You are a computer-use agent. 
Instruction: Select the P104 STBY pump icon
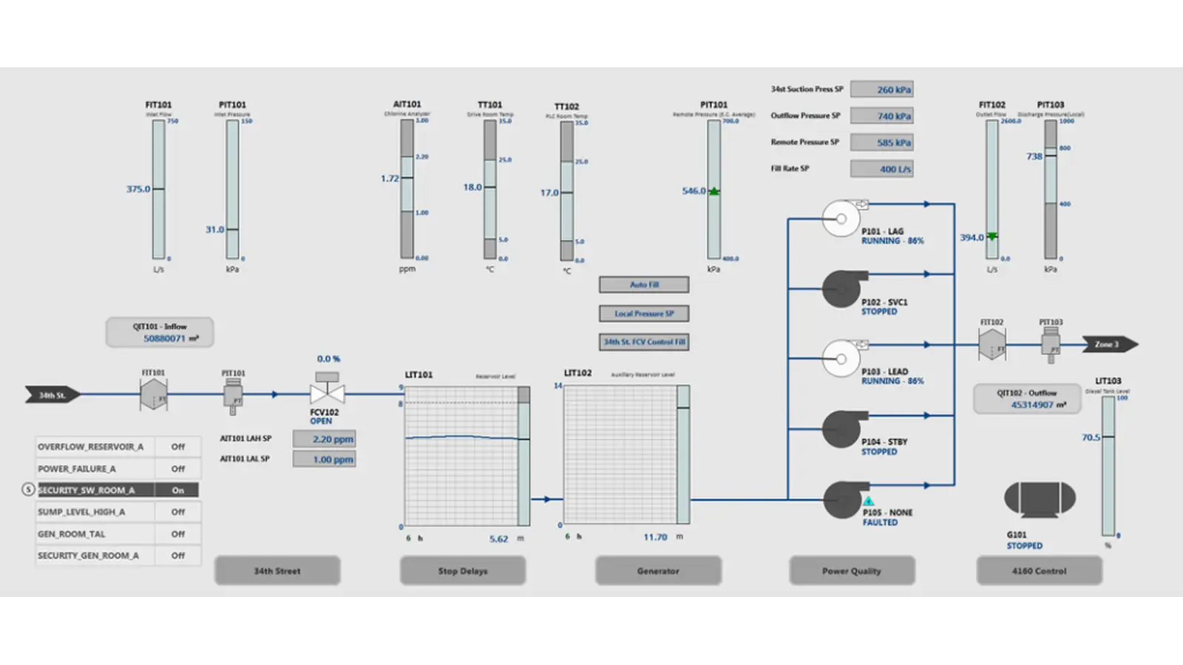[841, 429]
